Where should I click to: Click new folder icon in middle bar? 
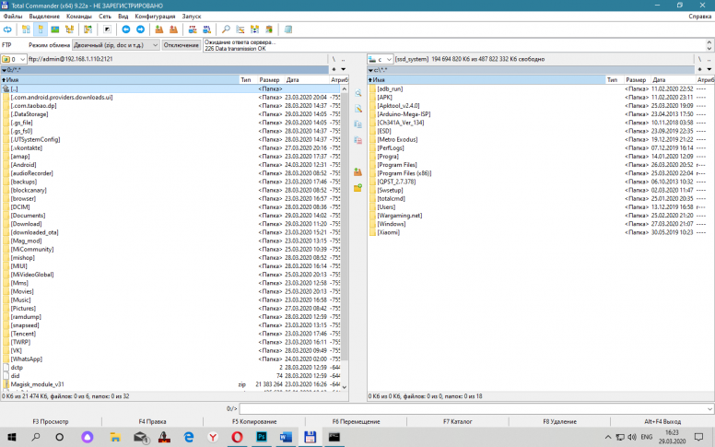pyautogui.click(x=357, y=187)
